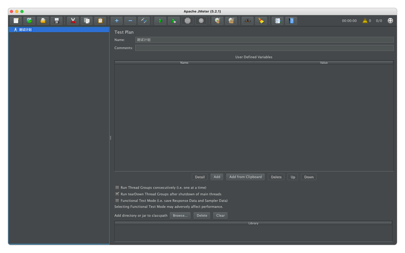Enable Functional Test Mode checkbox
Screen dimensions: 405x253
(117, 201)
